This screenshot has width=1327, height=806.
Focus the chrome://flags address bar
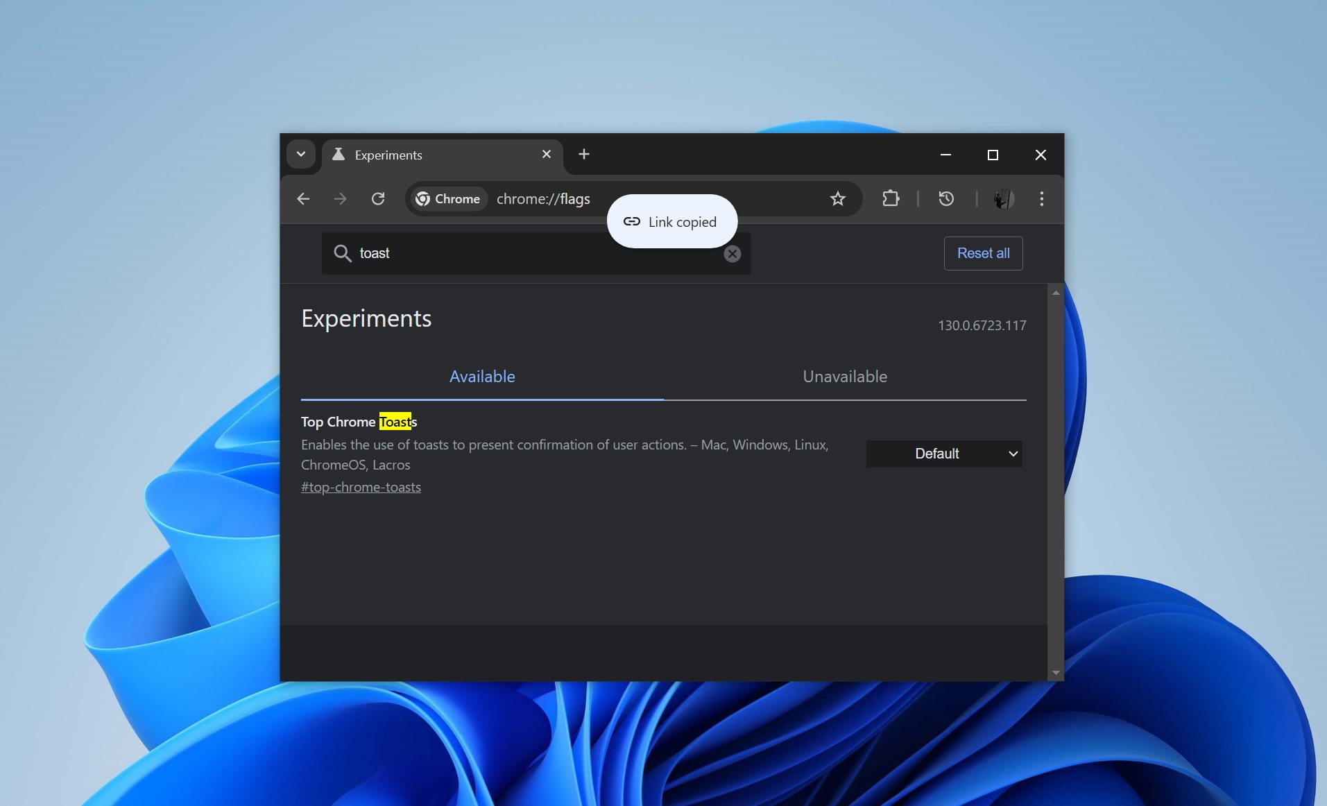pyautogui.click(x=633, y=199)
